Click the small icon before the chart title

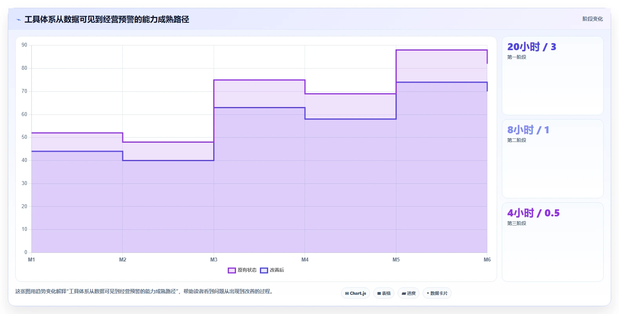point(18,20)
